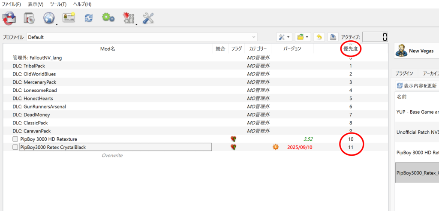
Task: Expand the Default profile dropdown
Action: click(142, 37)
